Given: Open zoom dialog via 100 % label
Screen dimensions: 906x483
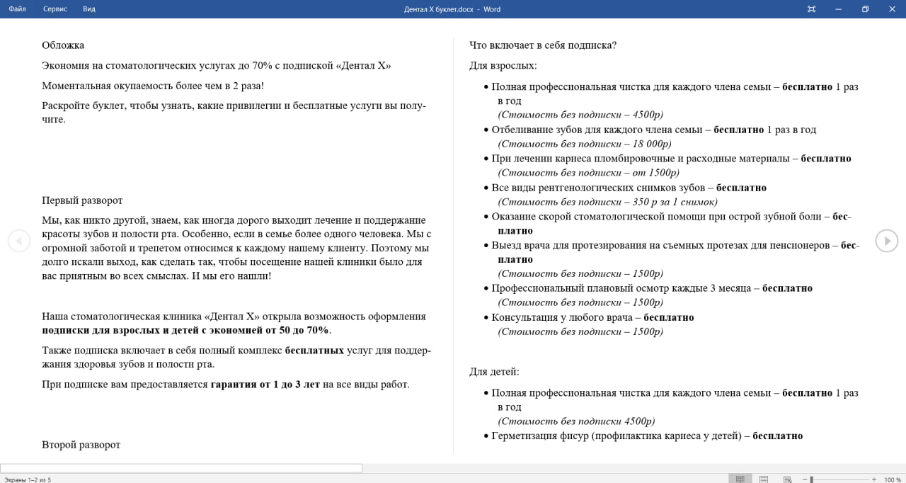Looking at the screenshot, I should (x=893, y=479).
